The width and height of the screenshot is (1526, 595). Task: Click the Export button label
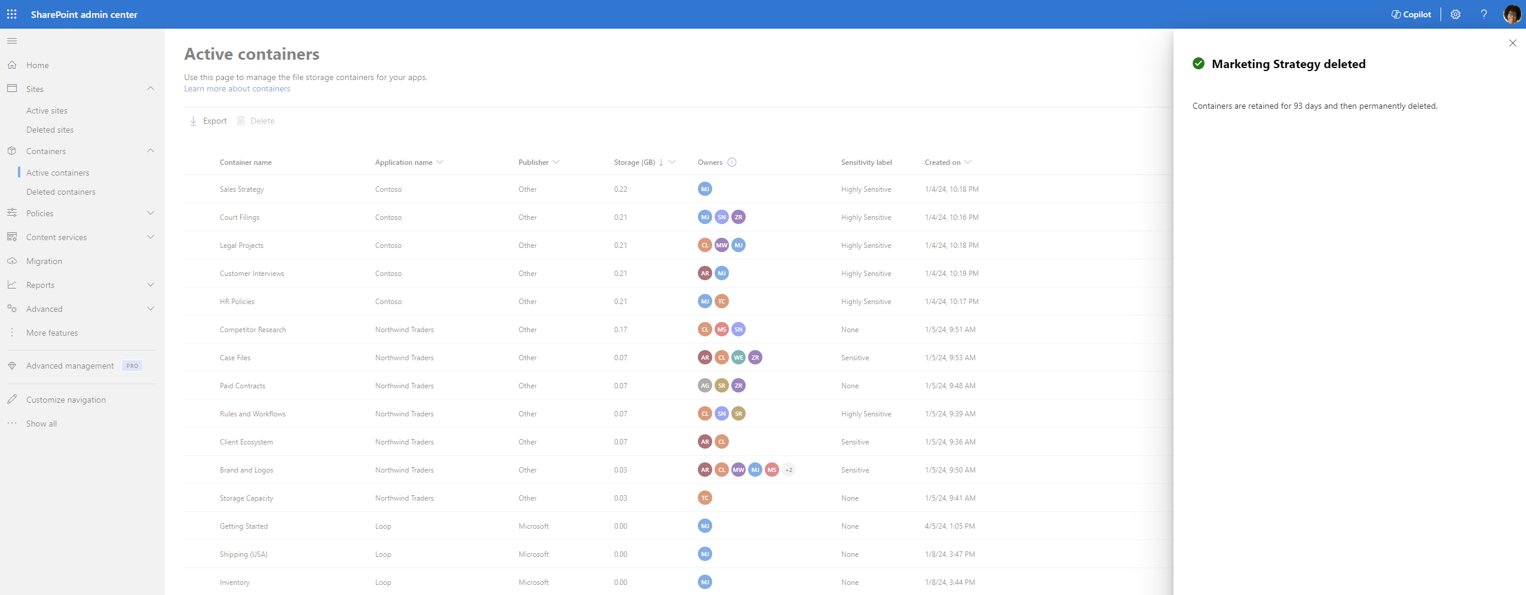215,121
